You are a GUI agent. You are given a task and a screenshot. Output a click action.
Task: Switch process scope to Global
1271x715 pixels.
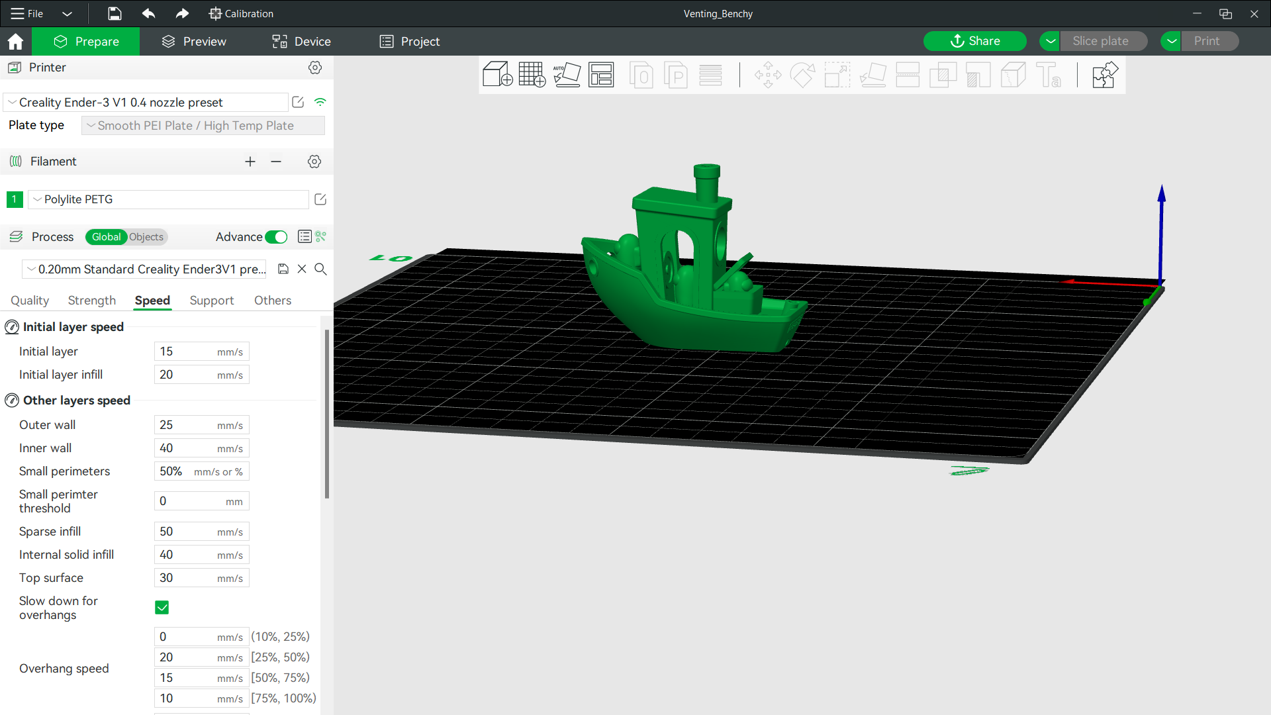point(106,237)
